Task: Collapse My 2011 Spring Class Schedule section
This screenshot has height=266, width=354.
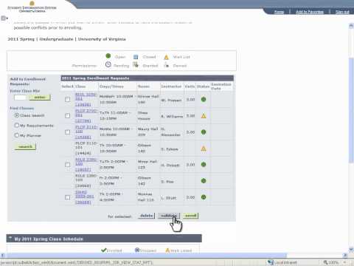Action: pyautogui.click(x=10, y=239)
